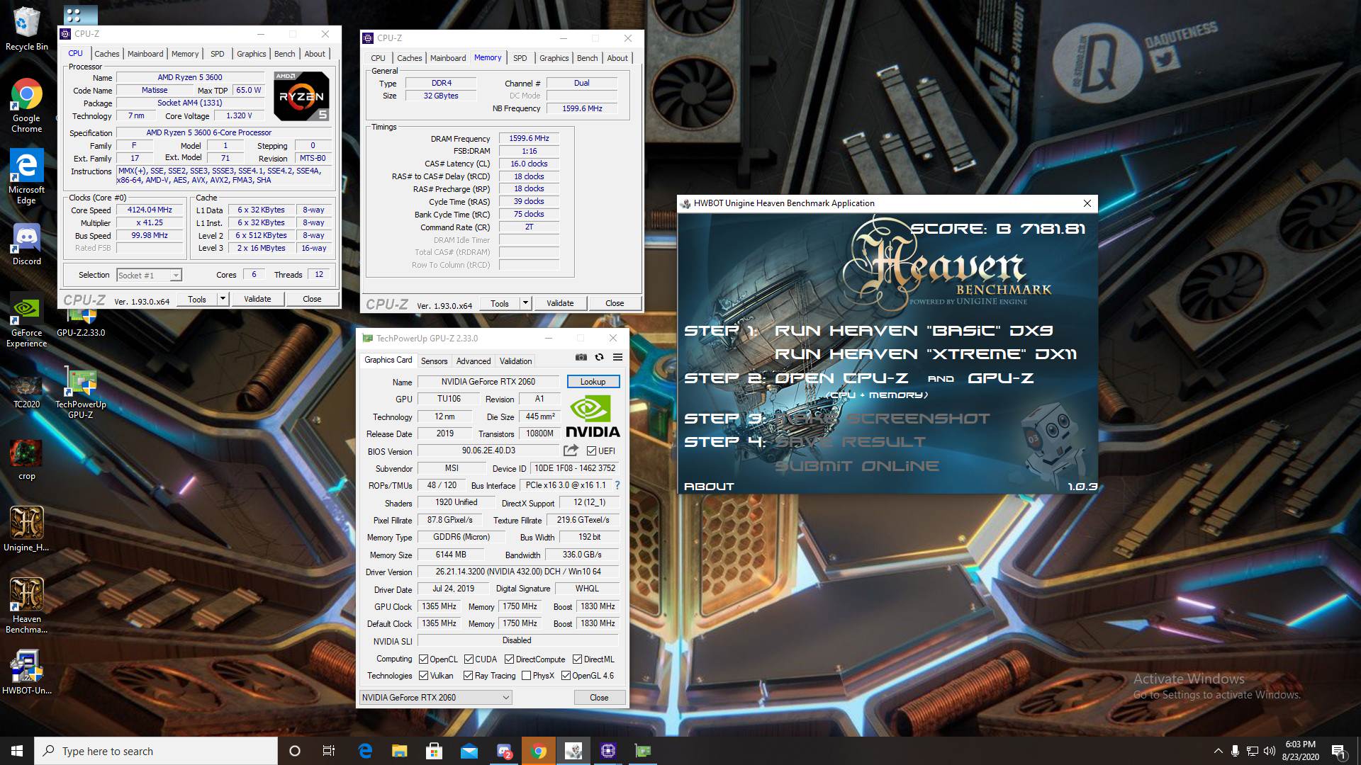
Task: Open Discord desktop shortcut
Action: click(x=26, y=244)
